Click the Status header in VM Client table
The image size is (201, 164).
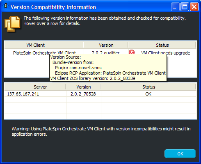tap(162, 45)
